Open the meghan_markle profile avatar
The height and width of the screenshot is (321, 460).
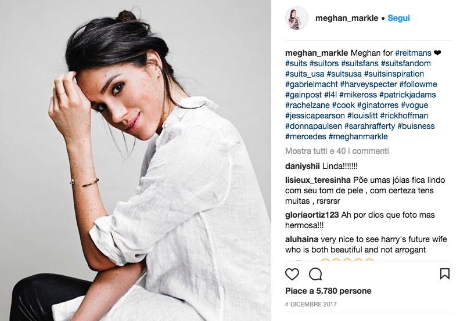pos(297,19)
